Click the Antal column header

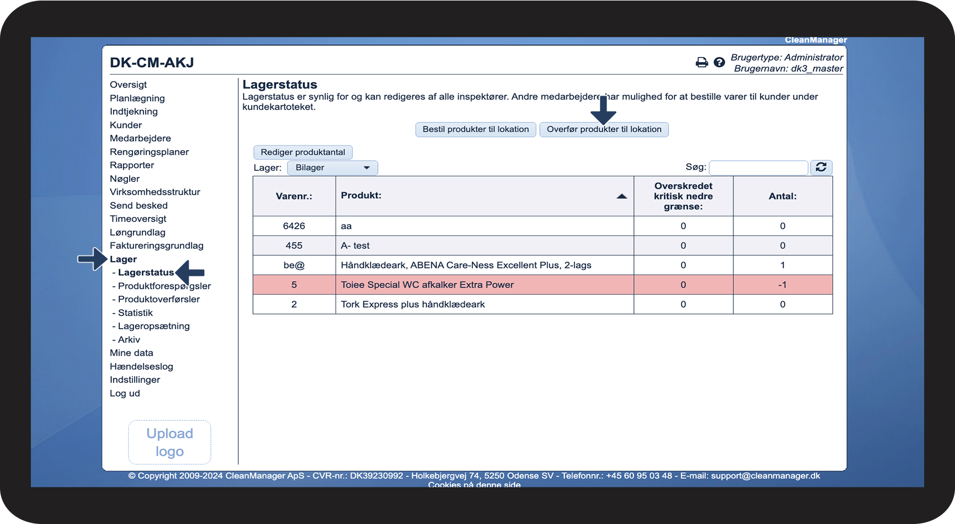(x=783, y=196)
